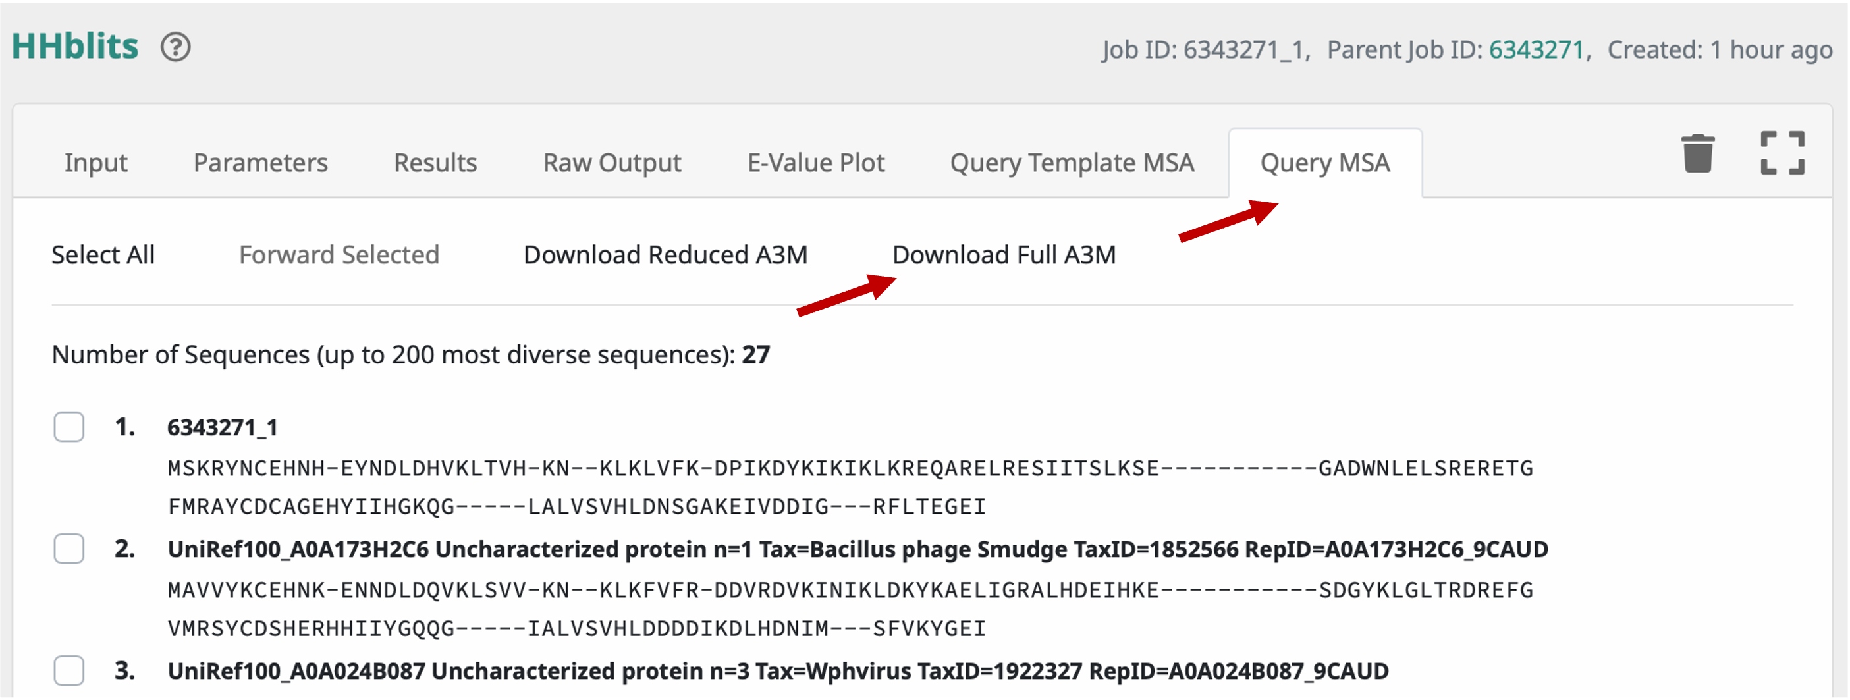Check the box for sequence 2 (UniRef100_A0A173H2C6)
The height and width of the screenshot is (700, 1850).
point(69,549)
